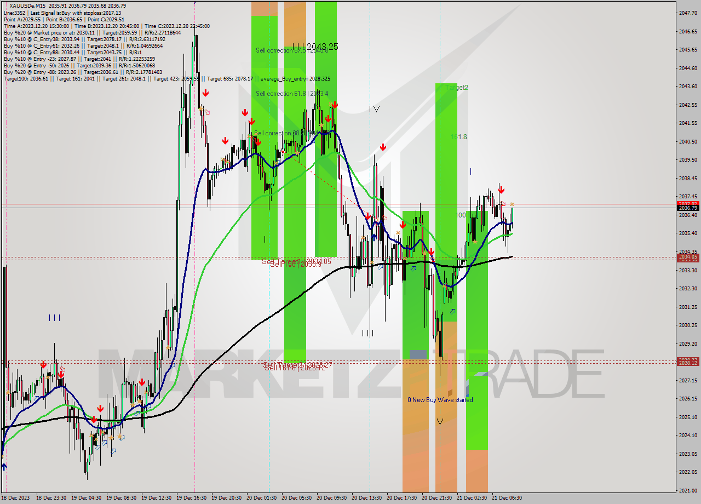
Task: Select the 'Buy %20 @ Market price' line
Action: pyautogui.click(x=92, y=32)
